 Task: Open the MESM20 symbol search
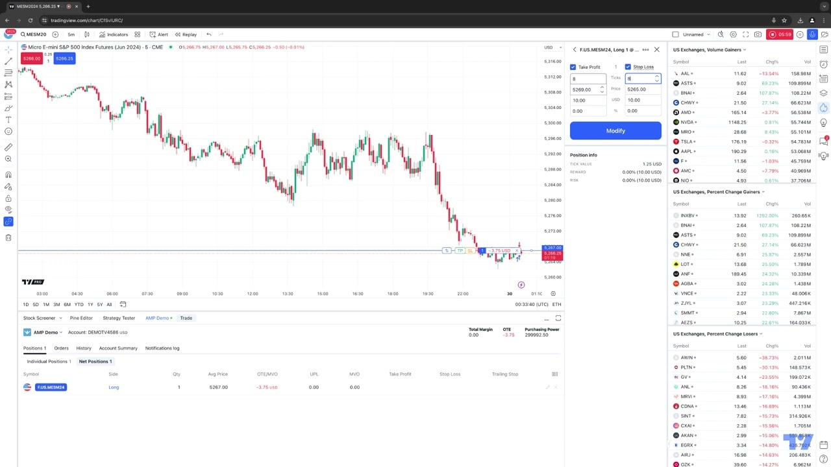pyautogui.click(x=33, y=34)
